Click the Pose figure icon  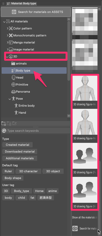click(13, 99)
